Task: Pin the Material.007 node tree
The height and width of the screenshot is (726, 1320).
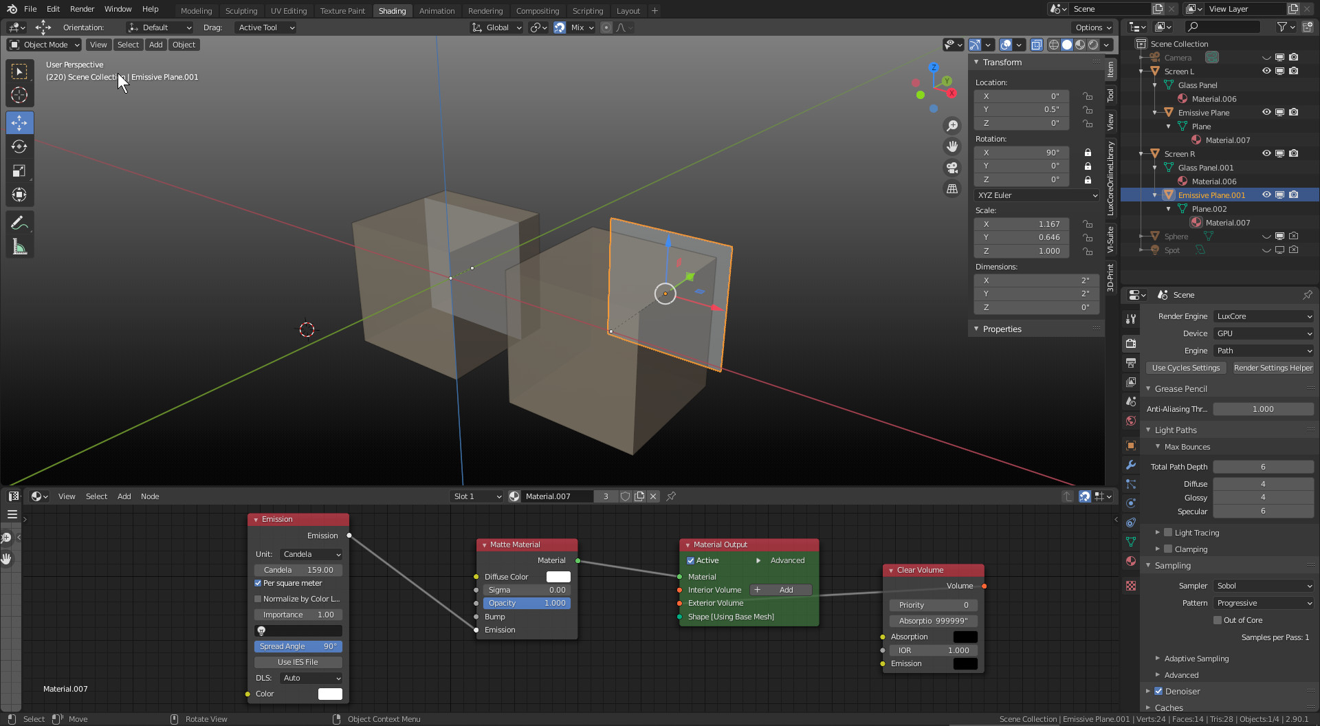Action: tap(671, 496)
